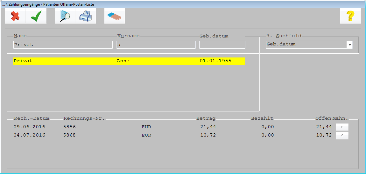366x174 pixels.
Task: Click the Name field label
Action: pos(20,36)
